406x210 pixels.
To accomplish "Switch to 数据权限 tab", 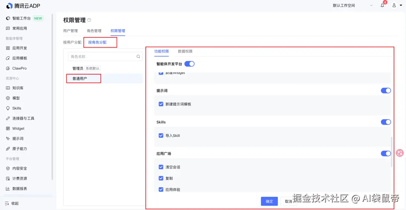I will (185, 51).
